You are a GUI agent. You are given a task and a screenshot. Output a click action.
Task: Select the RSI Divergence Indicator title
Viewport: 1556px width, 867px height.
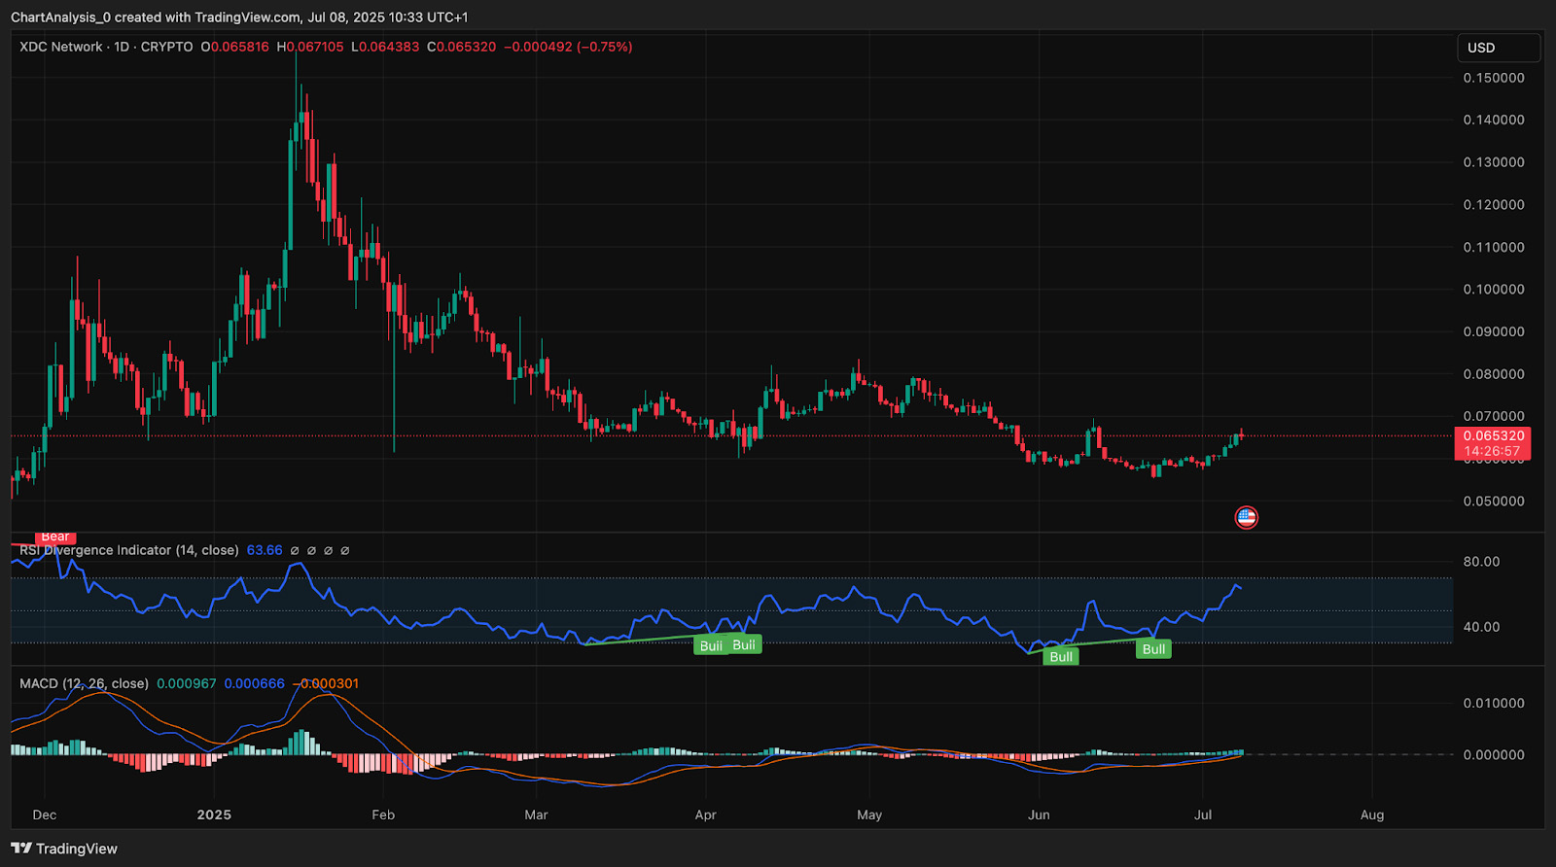(x=129, y=550)
